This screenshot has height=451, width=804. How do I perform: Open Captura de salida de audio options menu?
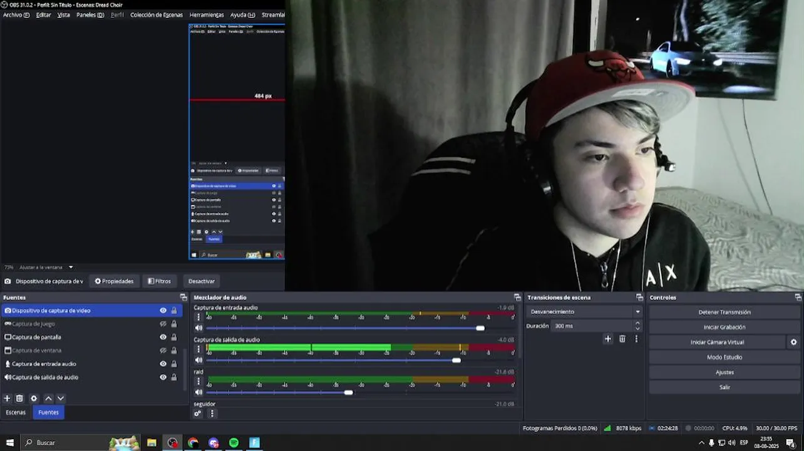point(198,349)
